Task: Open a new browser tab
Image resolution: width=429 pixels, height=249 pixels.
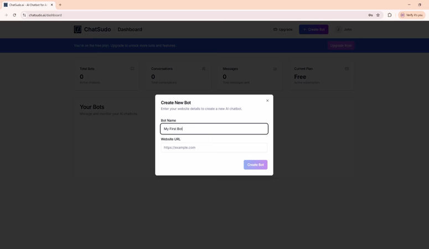Action: pyautogui.click(x=60, y=5)
